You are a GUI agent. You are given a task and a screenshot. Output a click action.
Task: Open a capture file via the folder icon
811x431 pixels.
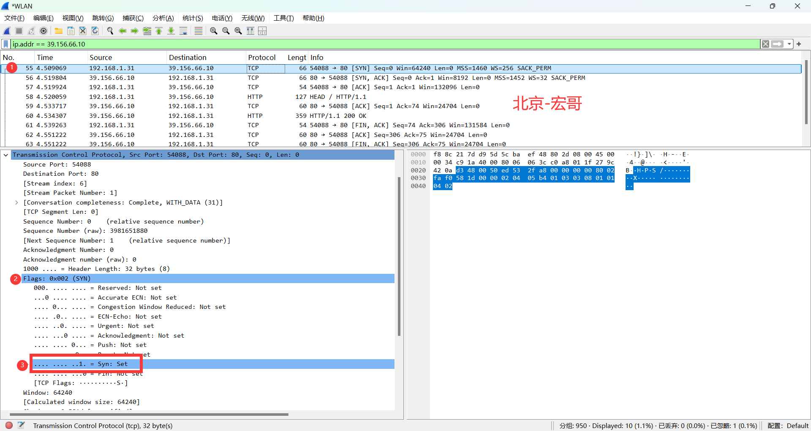(x=59, y=31)
